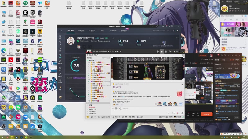
Task: Select the 在线用户(10) tab in the streaming panel
Action: (x=220, y=68)
